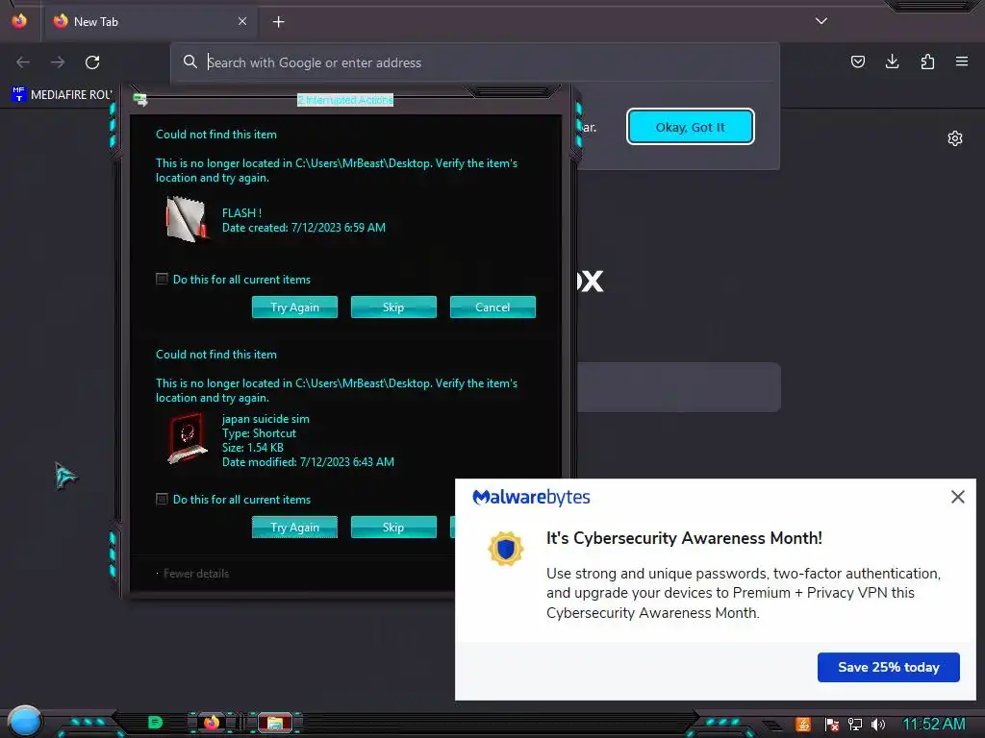Click the Malwarebytes logo in the popup
Viewport: 985px width, 738px height.
(531, 497)
